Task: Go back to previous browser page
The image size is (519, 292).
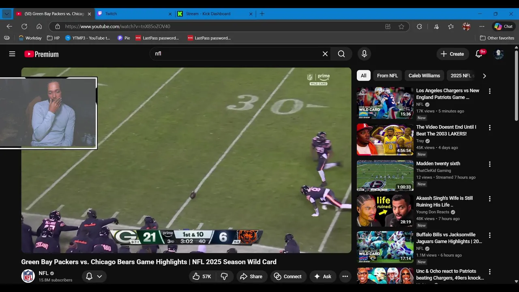Action: pyautogui.click(x=9, y=26)
